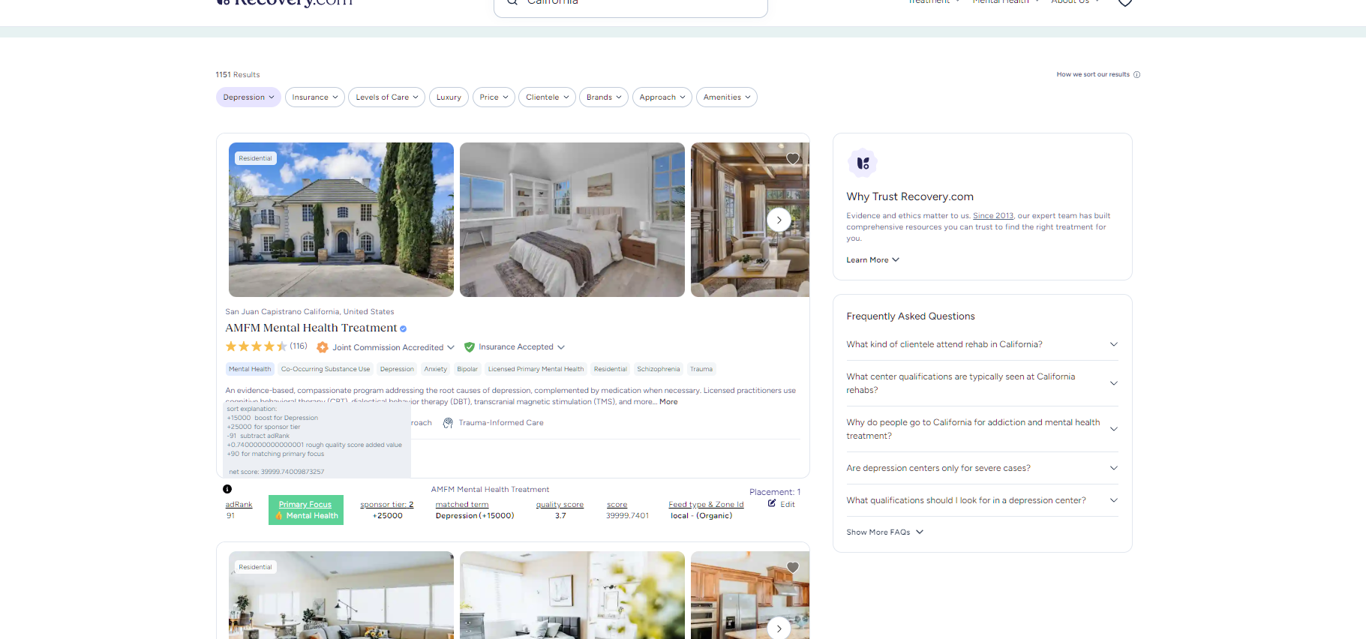The image size is (1366, 639).
Task: Save AMFM Mental Health Treatment with heart icon
Action: pyautogui.click(x=792, y=159)
